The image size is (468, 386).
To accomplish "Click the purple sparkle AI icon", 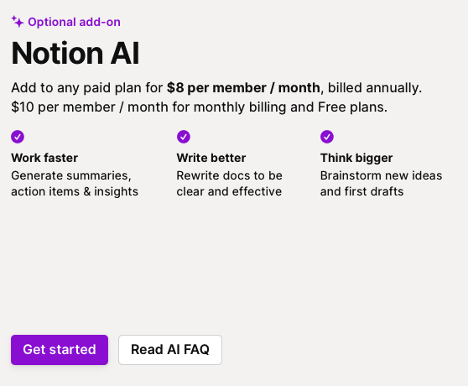I will tap(18, 22).
